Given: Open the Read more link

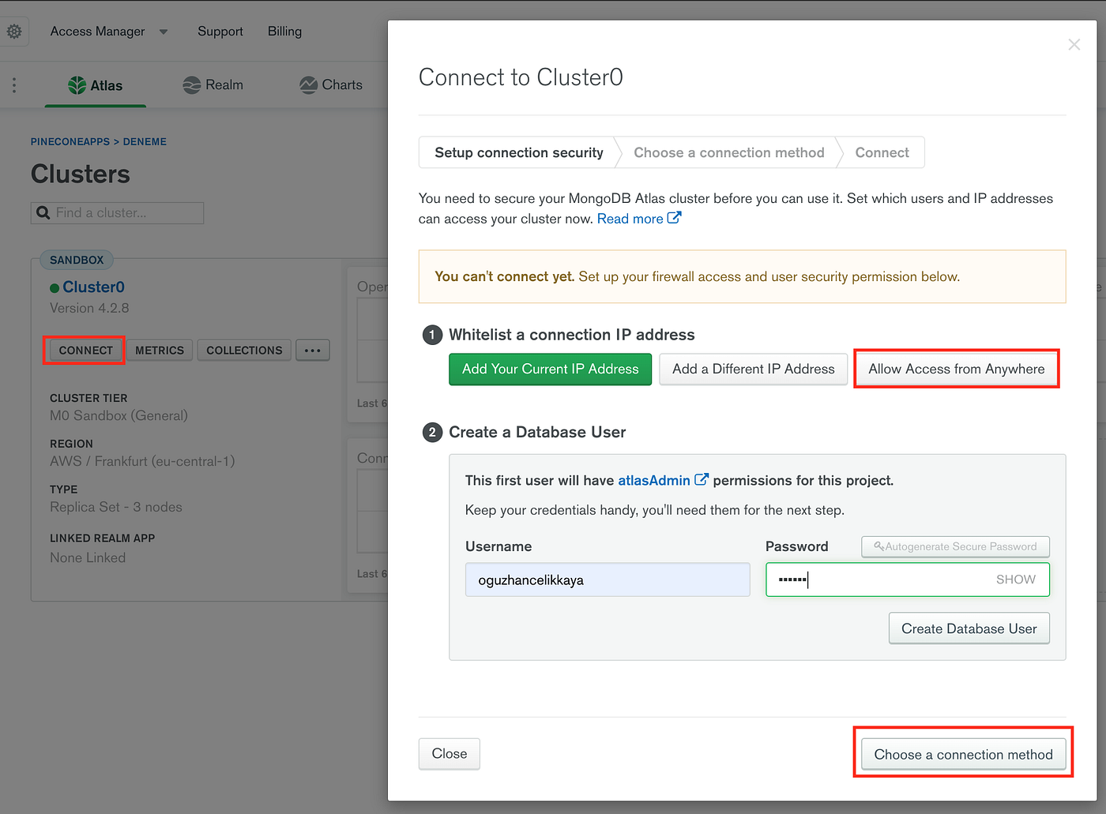Looking at the screenshot, I should 630,219.
